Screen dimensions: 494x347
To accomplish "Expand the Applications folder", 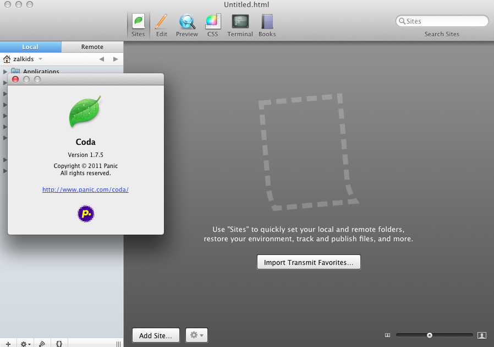I will click(x=5, y=72).
